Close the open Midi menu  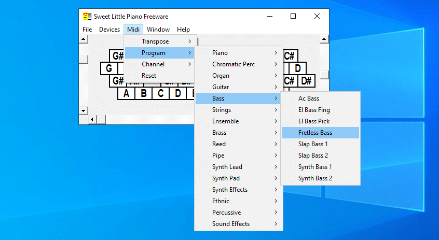(x=133, y=30)
